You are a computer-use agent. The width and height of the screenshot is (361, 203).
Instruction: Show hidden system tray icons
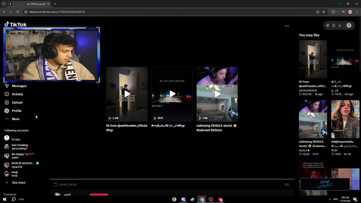pos(330,199)
